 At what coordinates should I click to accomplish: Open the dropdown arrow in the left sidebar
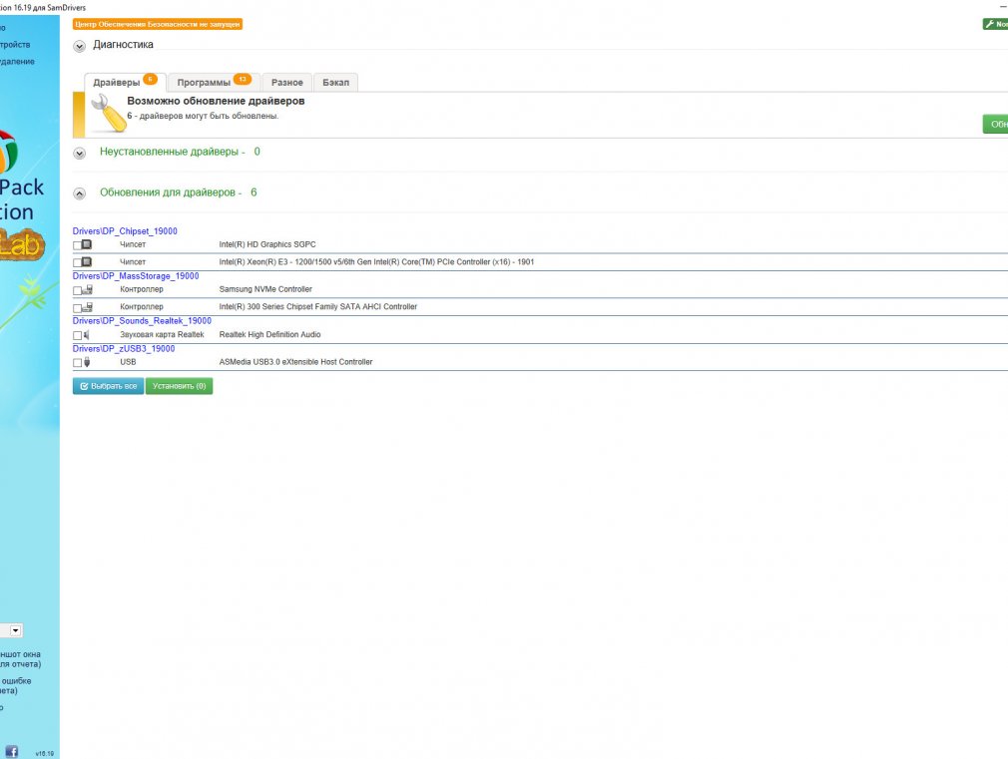tap(15, 630)
